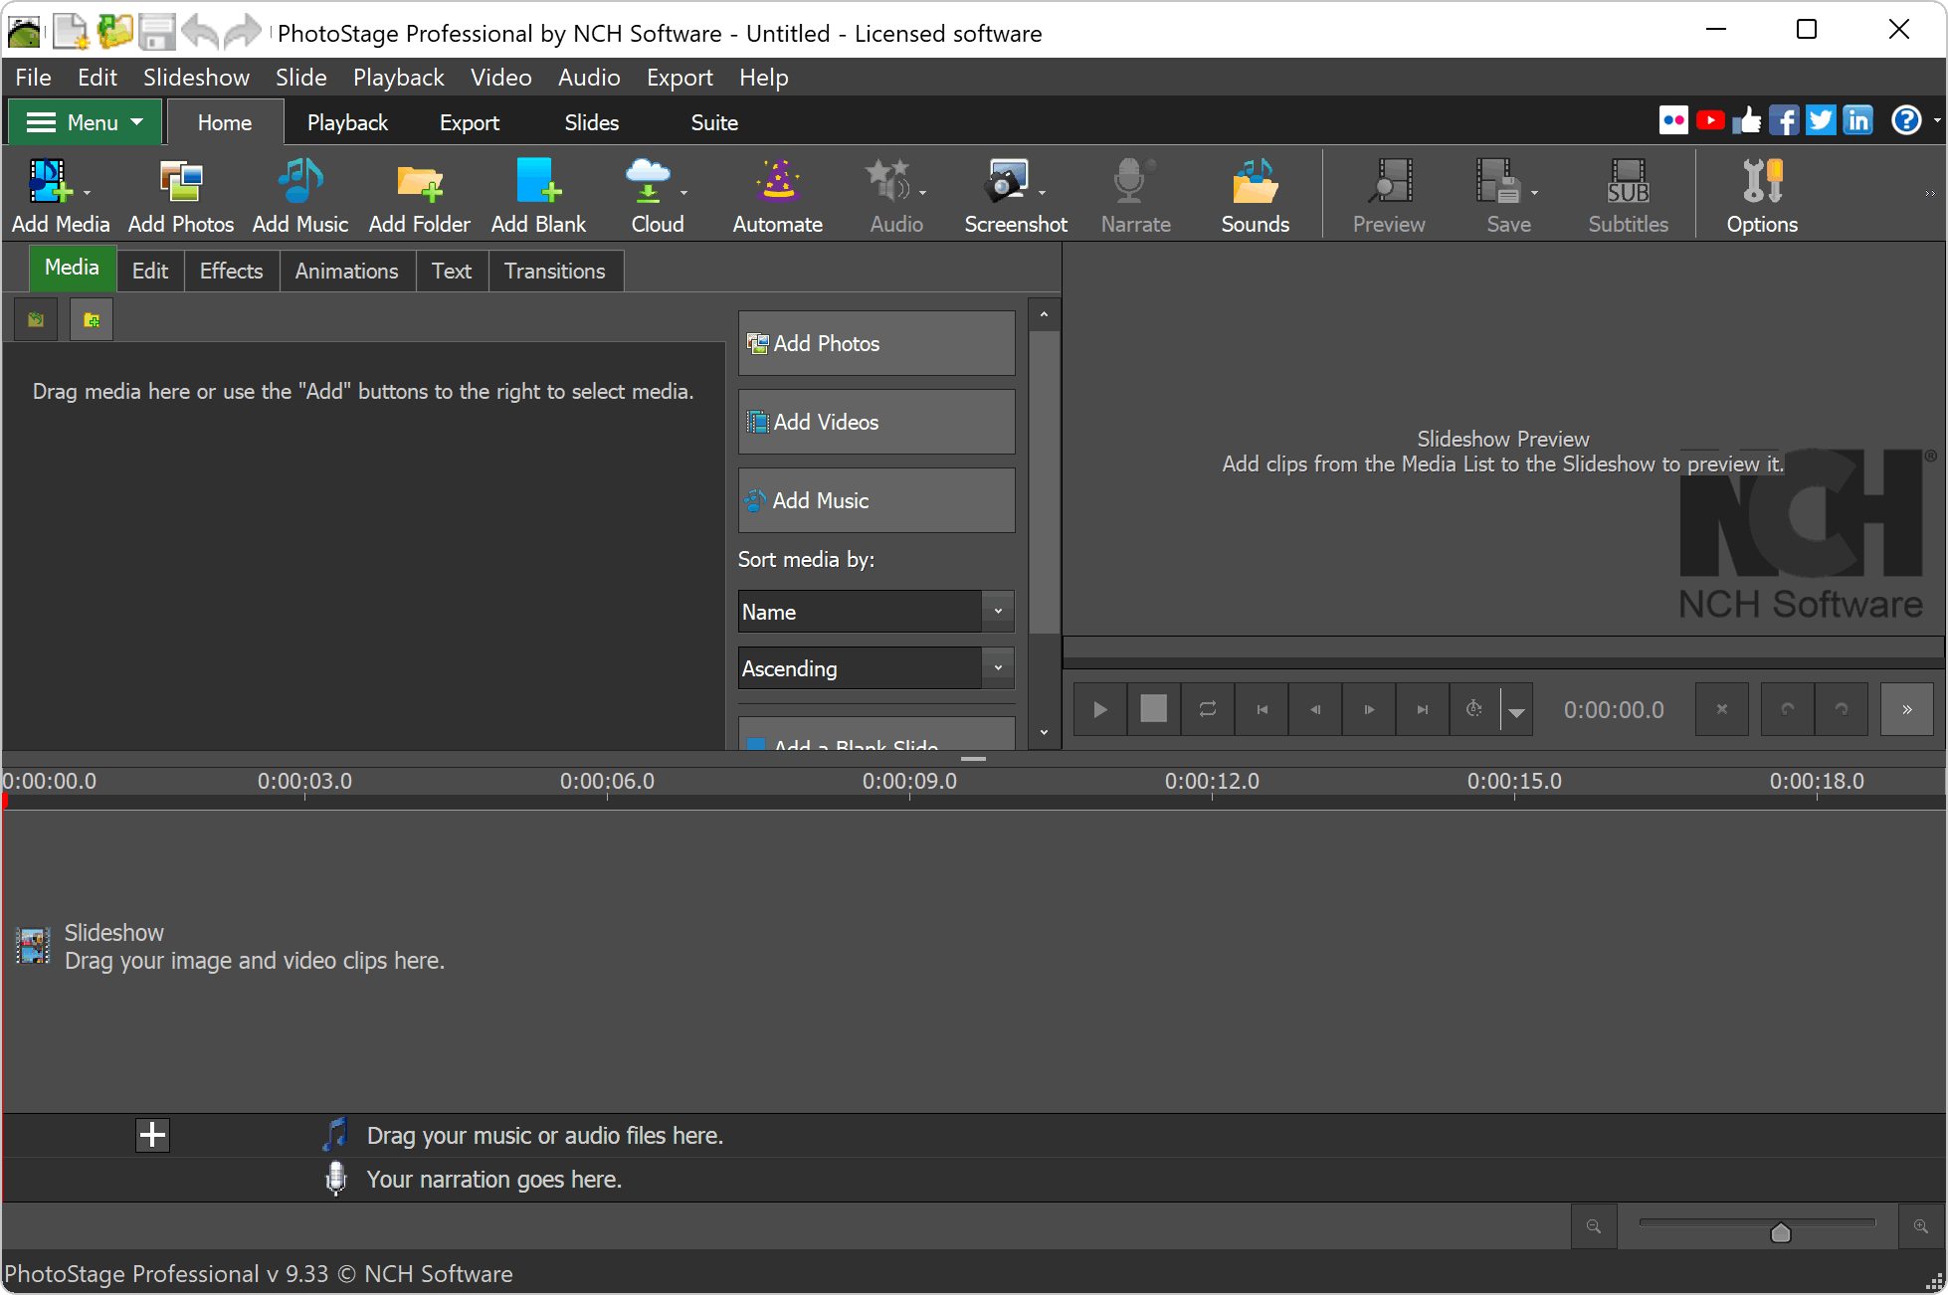Click the play button in preview
Viewport: 1948px width, 1295px height.
(1100, 709)
